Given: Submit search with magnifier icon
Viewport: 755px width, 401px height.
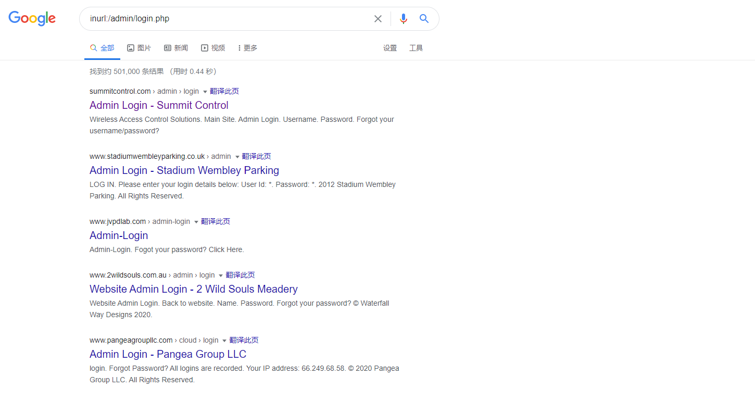Looking at the screenshot, I should pos(424,19).
